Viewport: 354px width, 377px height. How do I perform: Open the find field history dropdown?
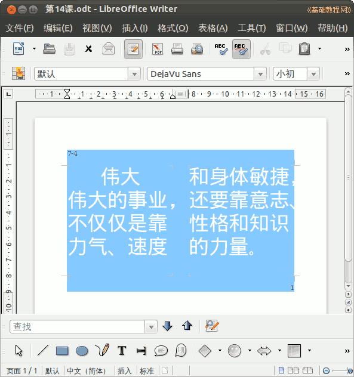(151, 326)
